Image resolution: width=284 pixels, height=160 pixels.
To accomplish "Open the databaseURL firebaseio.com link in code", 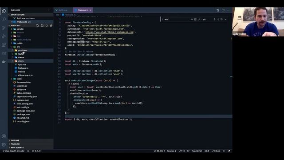I will pos(110,32).
